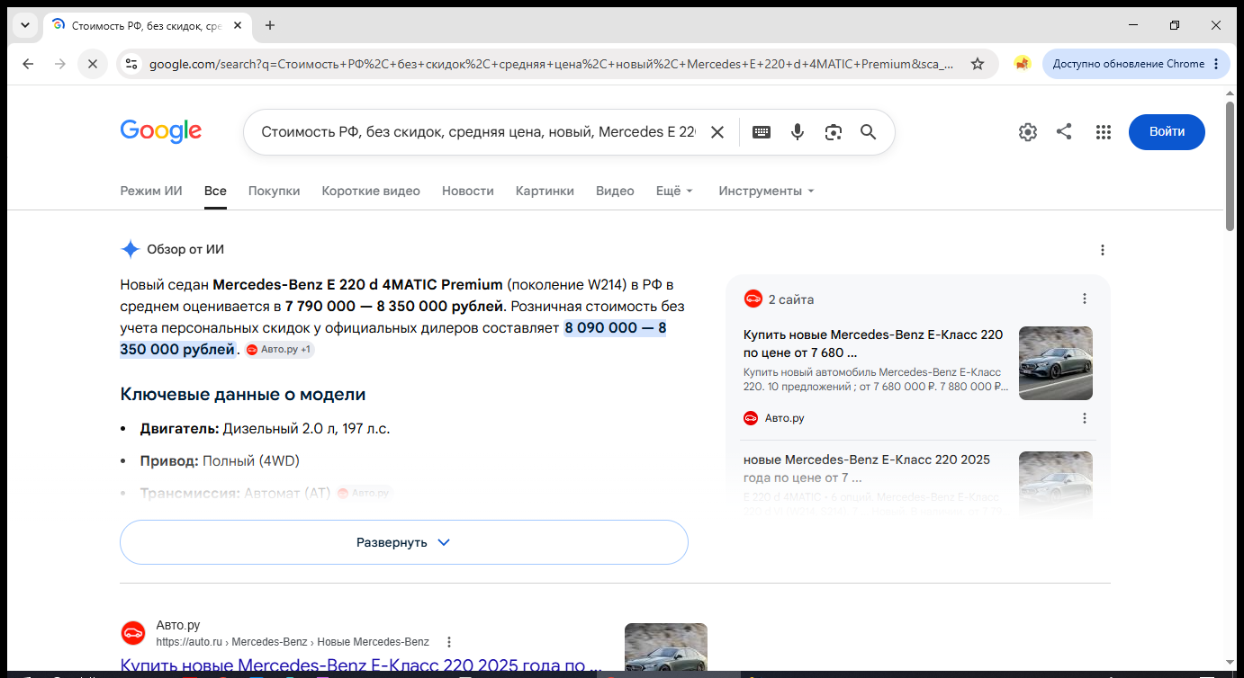Close the 'Стоимость РФ' browser tab
This screenshot has width=1244, height=678.
tap(238, 25)
